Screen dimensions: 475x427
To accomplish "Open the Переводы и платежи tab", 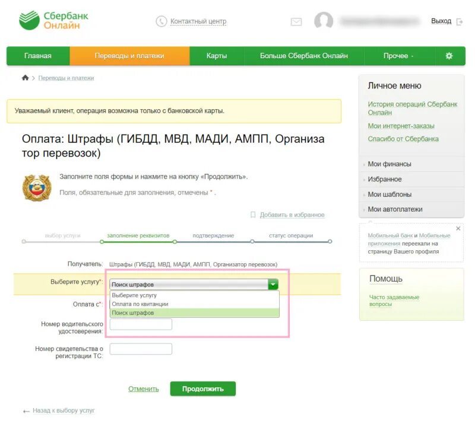I will pyautogui.click(x=129, y=56).
